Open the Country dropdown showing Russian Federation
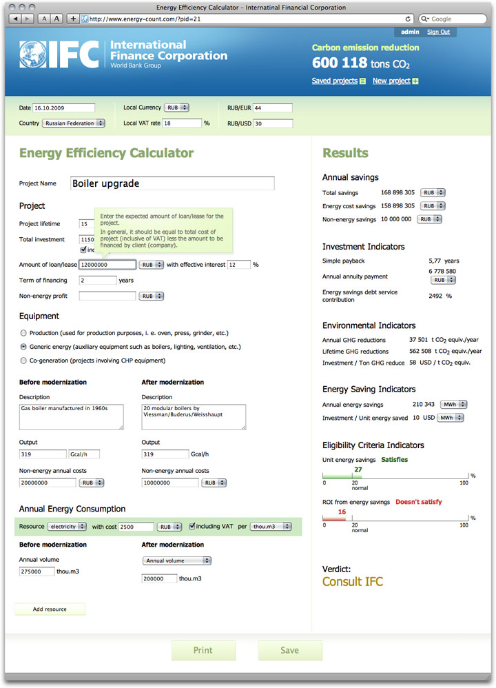 point(74,123)
